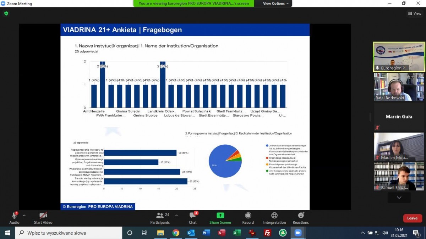The width and height of the screenshot is (426, 239).
Task: Click the orange legend dot for Podmiot prawa publicznego
Action: (267, 165)
